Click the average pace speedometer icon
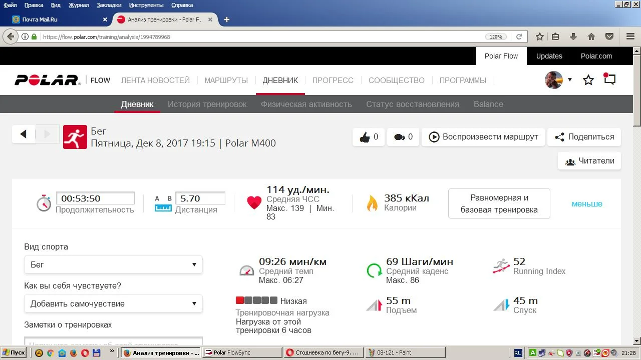 coord(247,270)
